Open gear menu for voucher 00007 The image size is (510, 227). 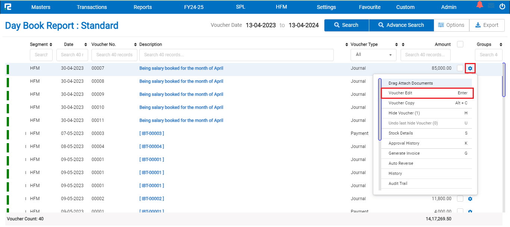click(x=470, y=68)
